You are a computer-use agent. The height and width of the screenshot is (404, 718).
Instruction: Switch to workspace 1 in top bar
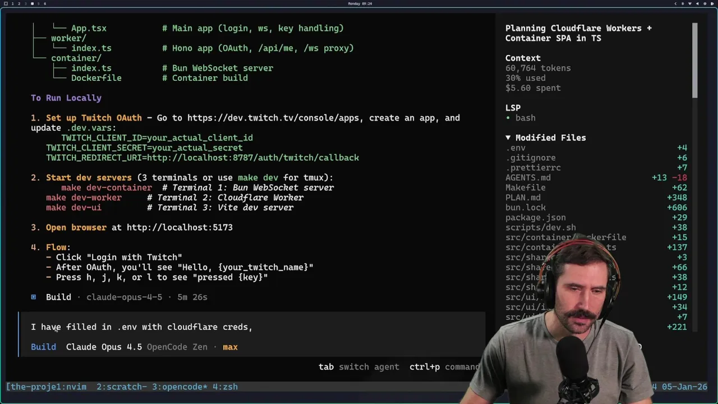(12, 3)
